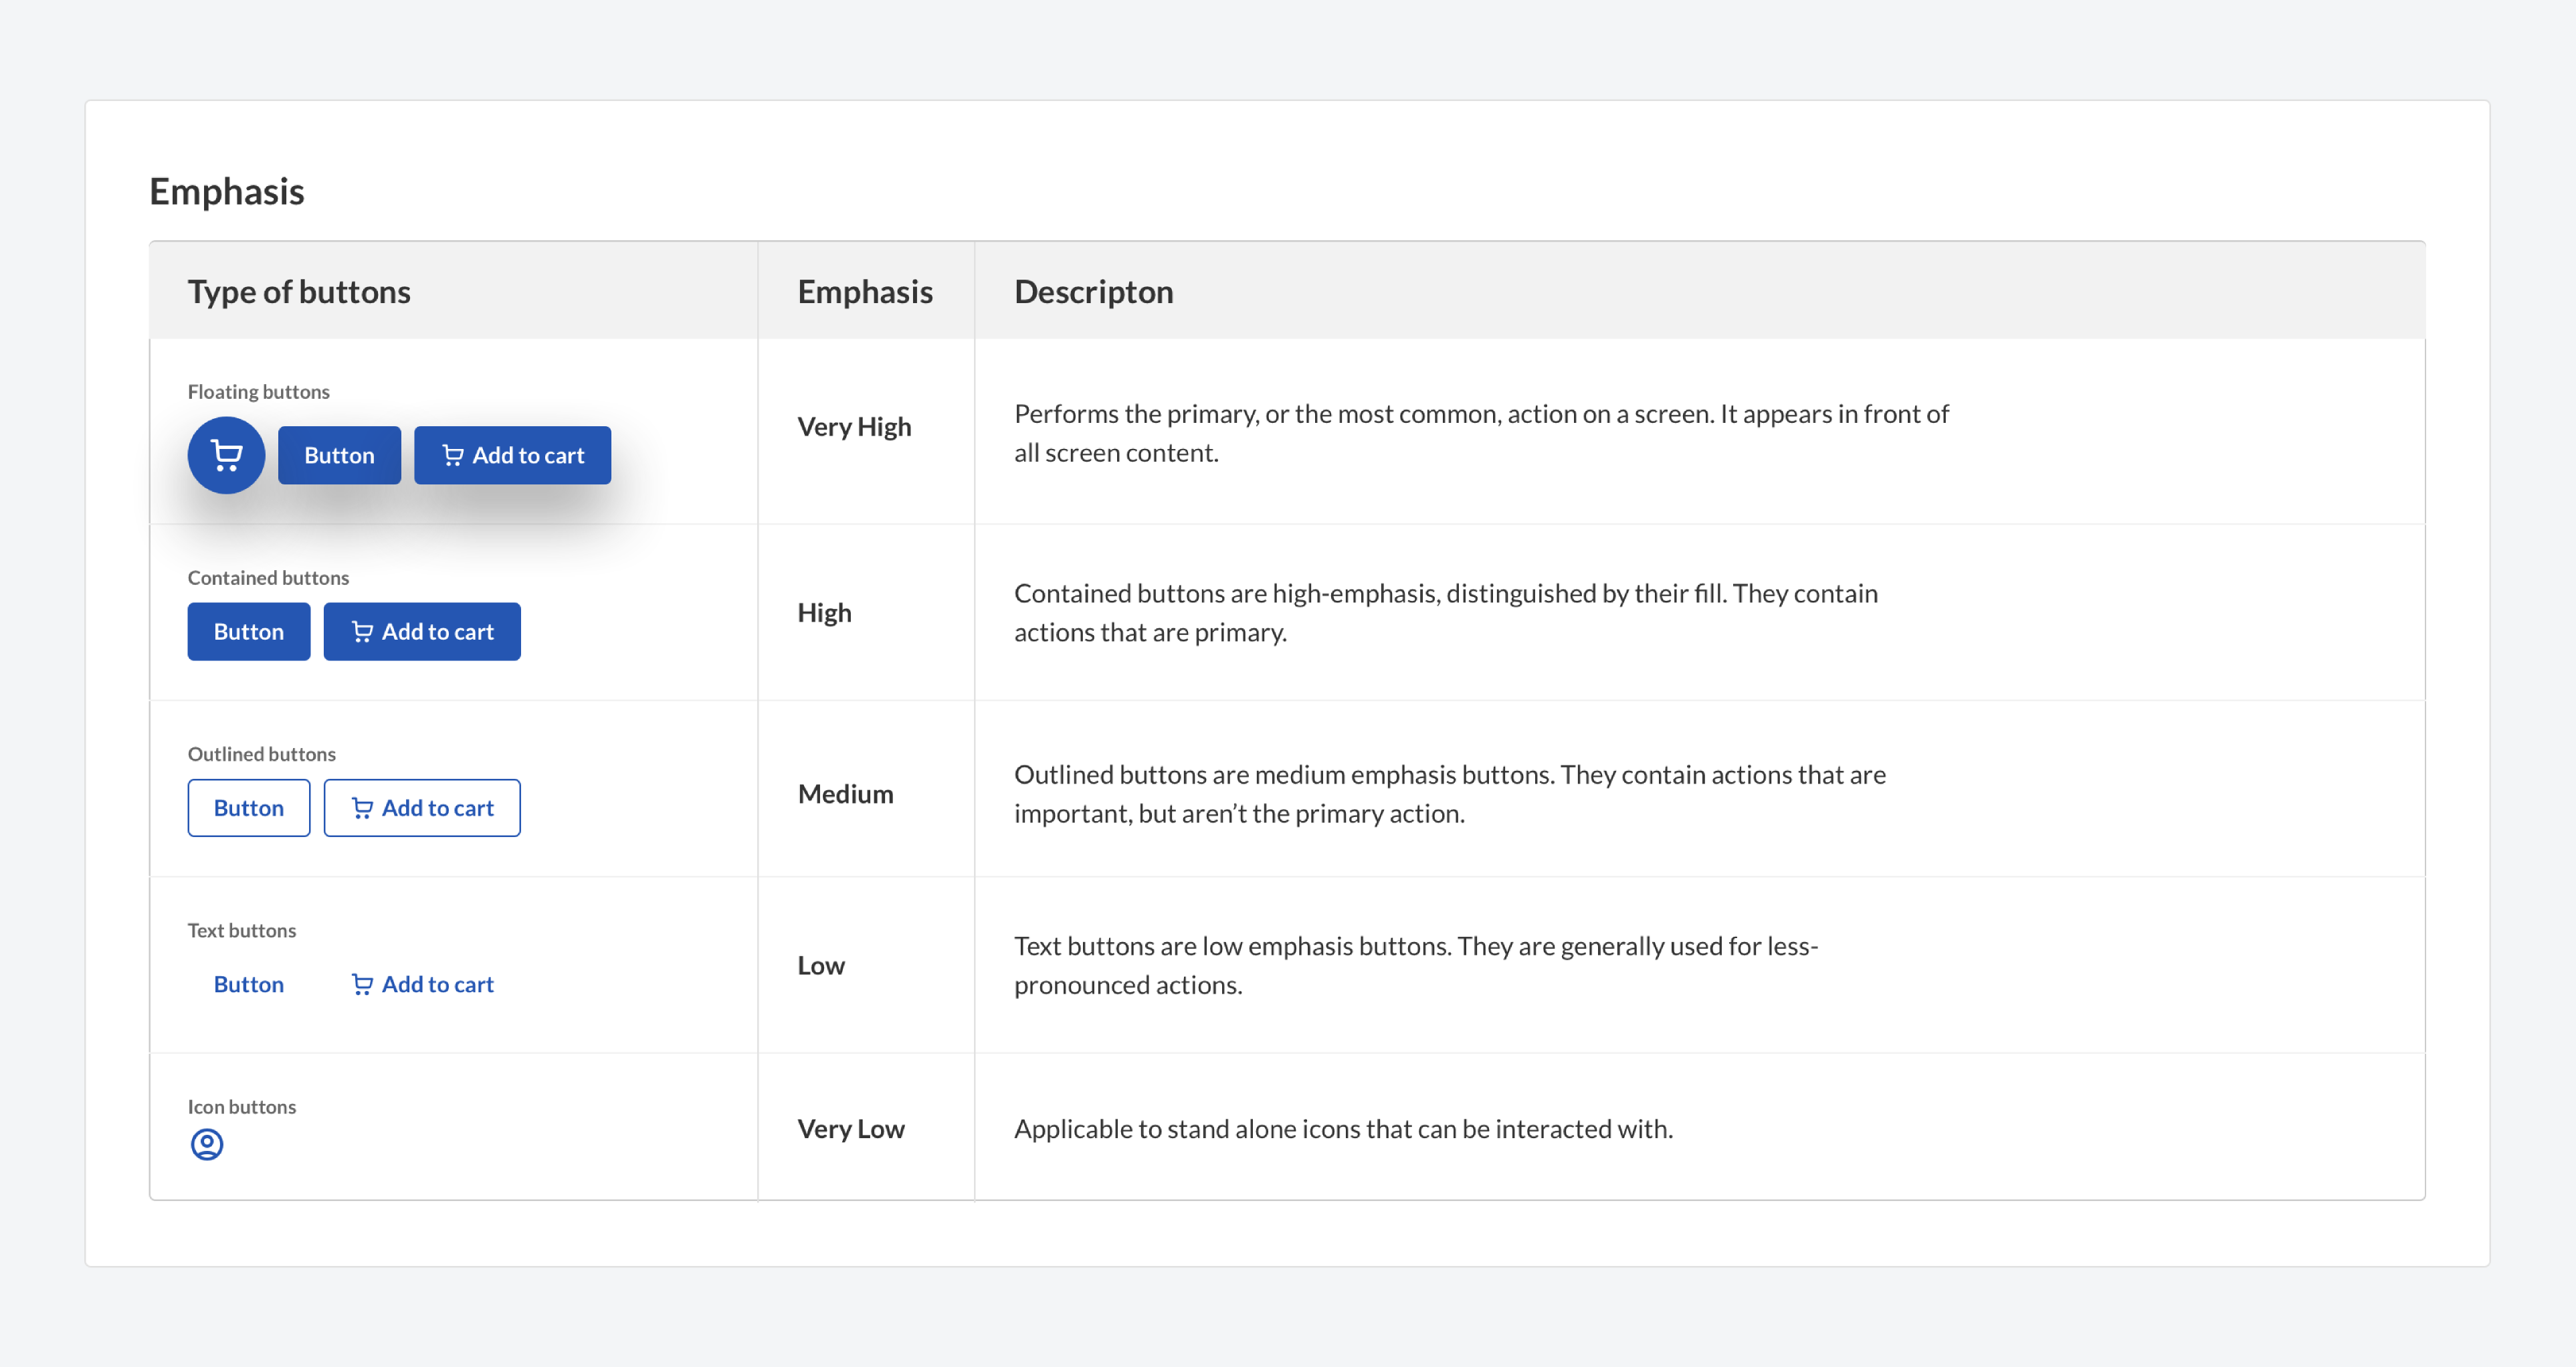The height and width of the screenshot is (1367, 2576).
Task: Select the low-emphasis text Button
Action: pos(248,984)
